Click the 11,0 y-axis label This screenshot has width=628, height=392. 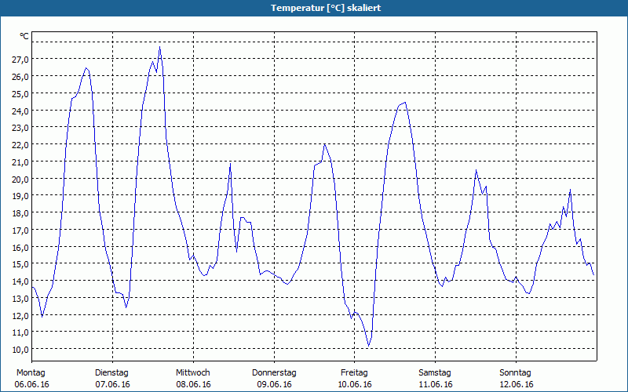tap(20, 332)
